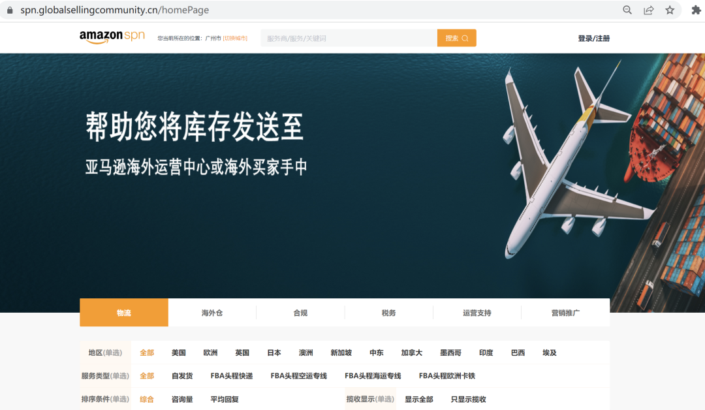The image size is (705, 410).
Task: Open the browser extensions puzzle icon
Action: point(696,10)
